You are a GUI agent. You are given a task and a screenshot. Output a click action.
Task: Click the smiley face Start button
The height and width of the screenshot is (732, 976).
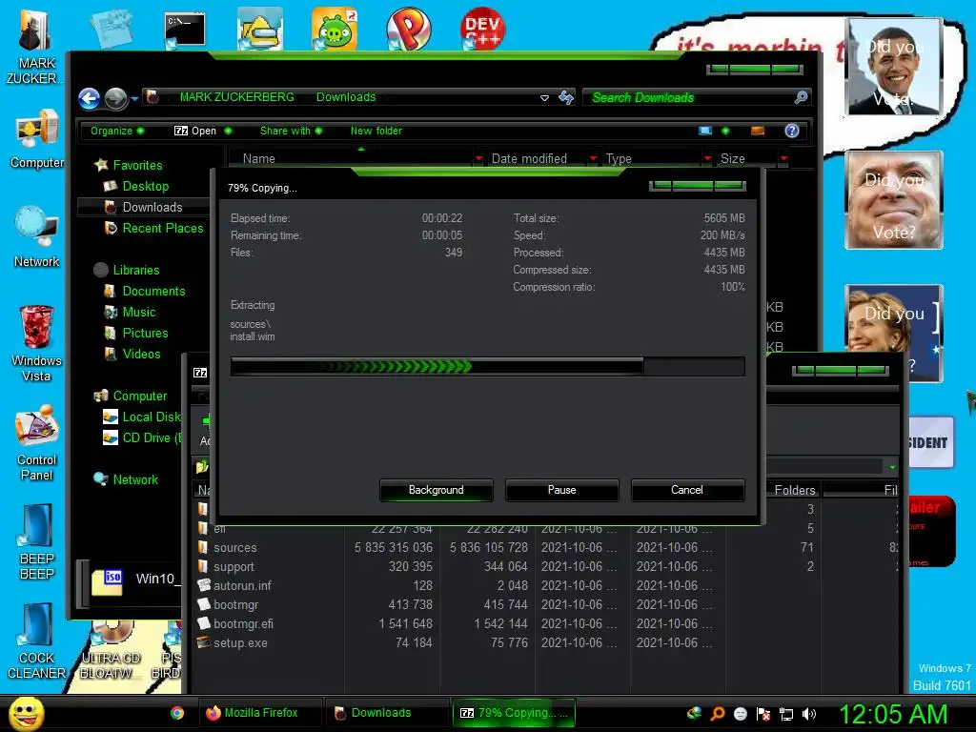pyautogui.click(x=26, y=713)
